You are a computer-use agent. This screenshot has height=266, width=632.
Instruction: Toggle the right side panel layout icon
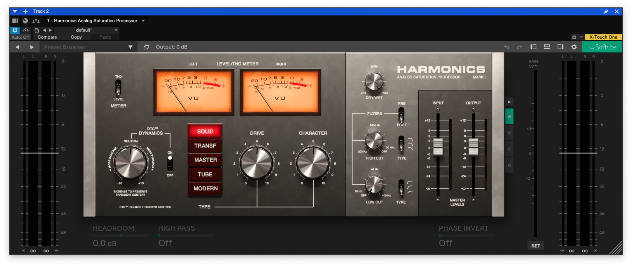coord(560,47)
